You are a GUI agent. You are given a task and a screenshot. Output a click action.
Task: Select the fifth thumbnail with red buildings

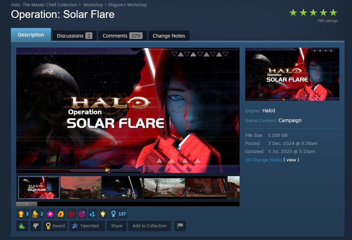206,187
